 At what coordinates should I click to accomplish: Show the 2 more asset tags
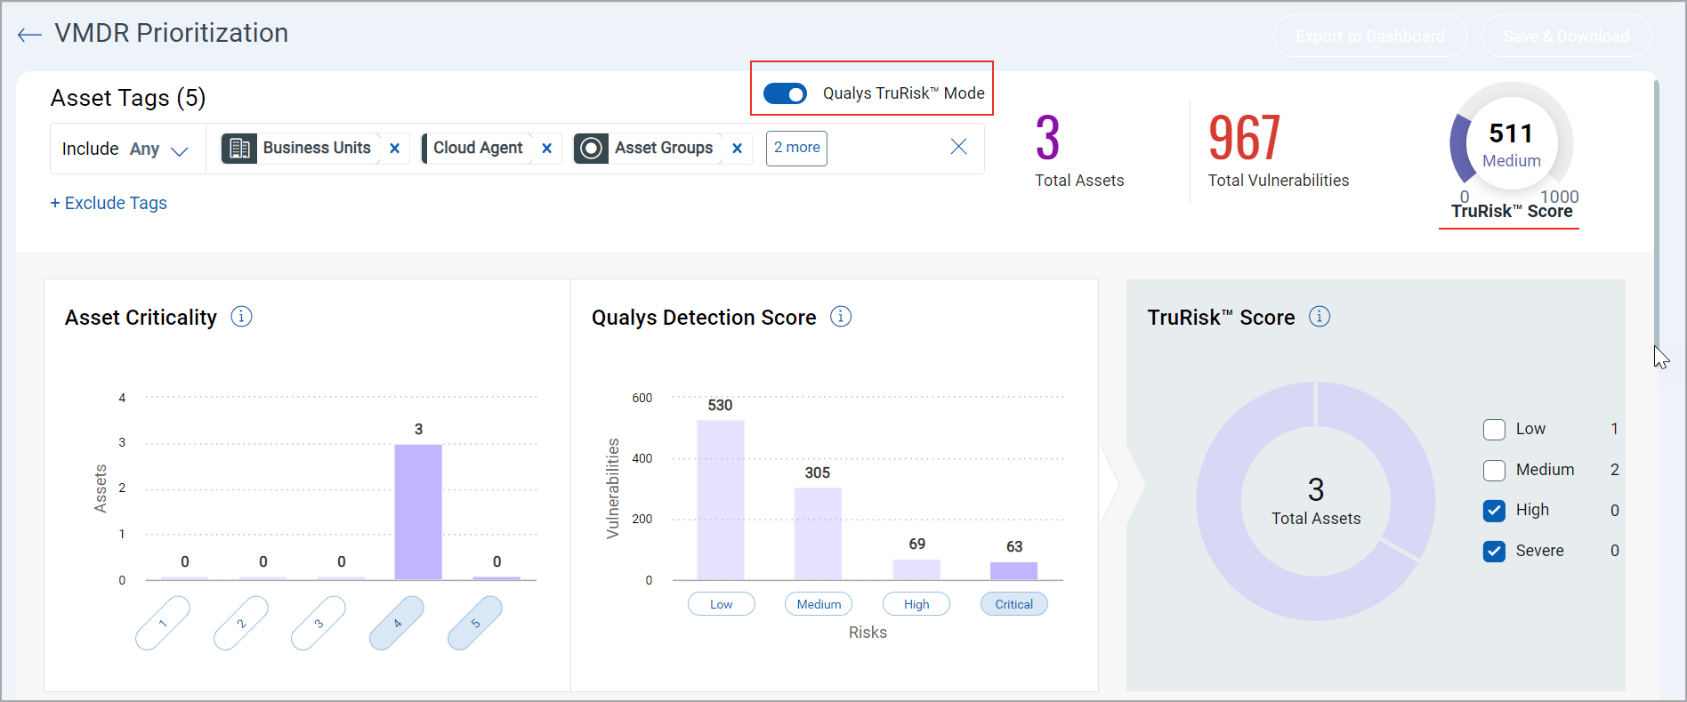(x=796, y=148)
